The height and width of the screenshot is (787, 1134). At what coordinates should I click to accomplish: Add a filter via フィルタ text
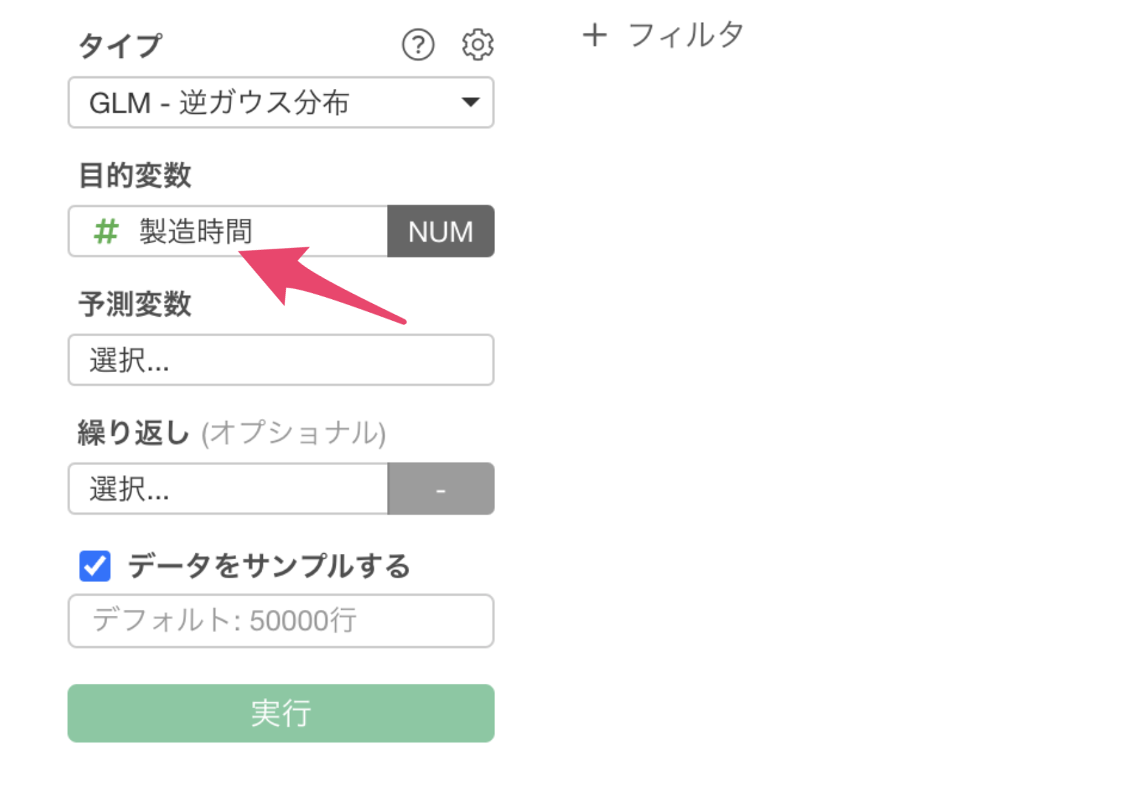(x=686, y=35)
